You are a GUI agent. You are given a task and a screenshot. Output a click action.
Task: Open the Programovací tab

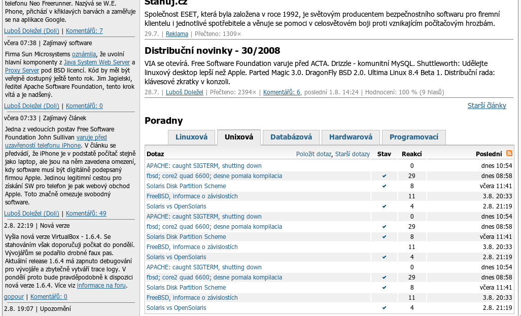413,137
